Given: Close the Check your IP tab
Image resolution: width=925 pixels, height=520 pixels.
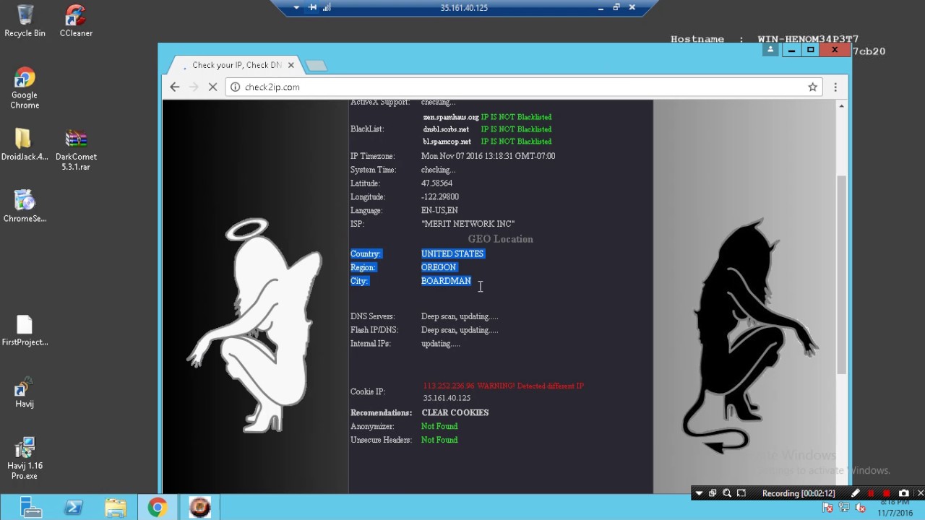Looking at the screenshot, I should click(x=291, y=65).
